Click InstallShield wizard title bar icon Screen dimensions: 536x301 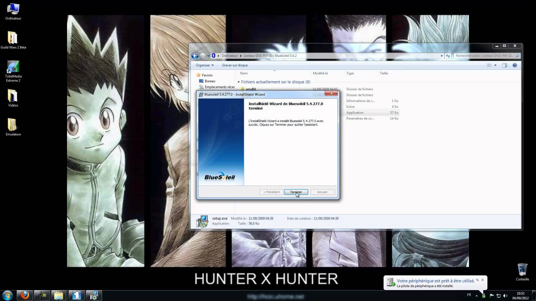201,94
